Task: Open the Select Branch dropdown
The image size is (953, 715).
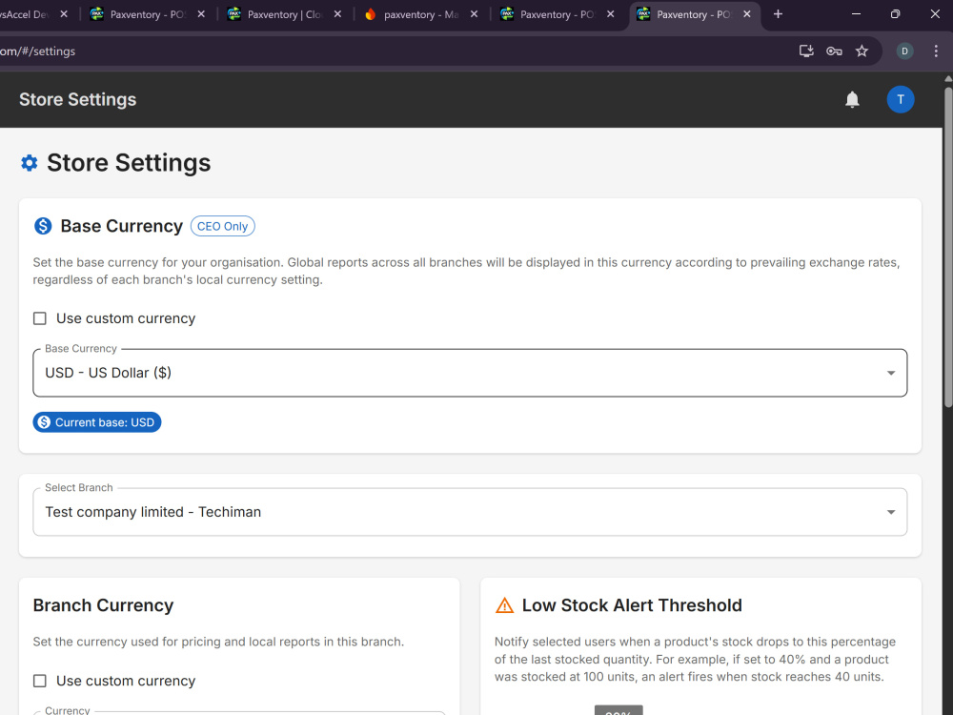Action: [x=470, y=512]
